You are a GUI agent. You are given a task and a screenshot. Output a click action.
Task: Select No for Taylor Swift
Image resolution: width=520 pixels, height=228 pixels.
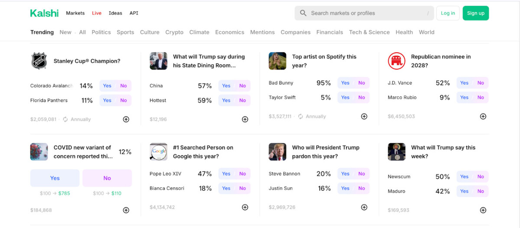(362, 97)
